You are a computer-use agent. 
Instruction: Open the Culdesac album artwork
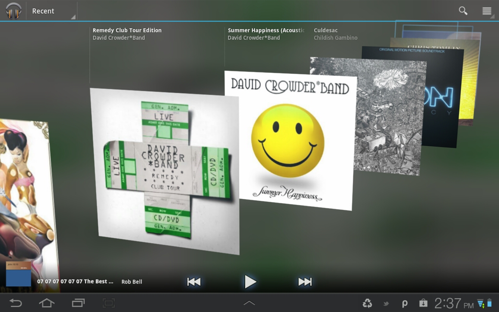390,117
